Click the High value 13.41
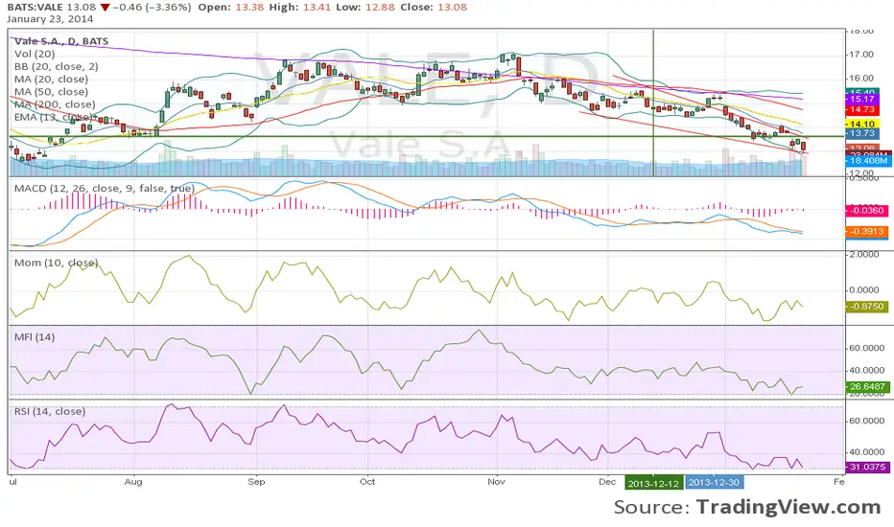The image size is (894, 527). click(x=317, y=8)
